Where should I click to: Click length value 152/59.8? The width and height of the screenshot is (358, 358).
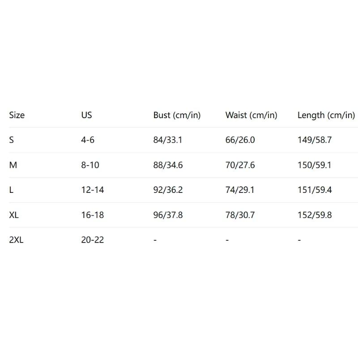(314, 215)
